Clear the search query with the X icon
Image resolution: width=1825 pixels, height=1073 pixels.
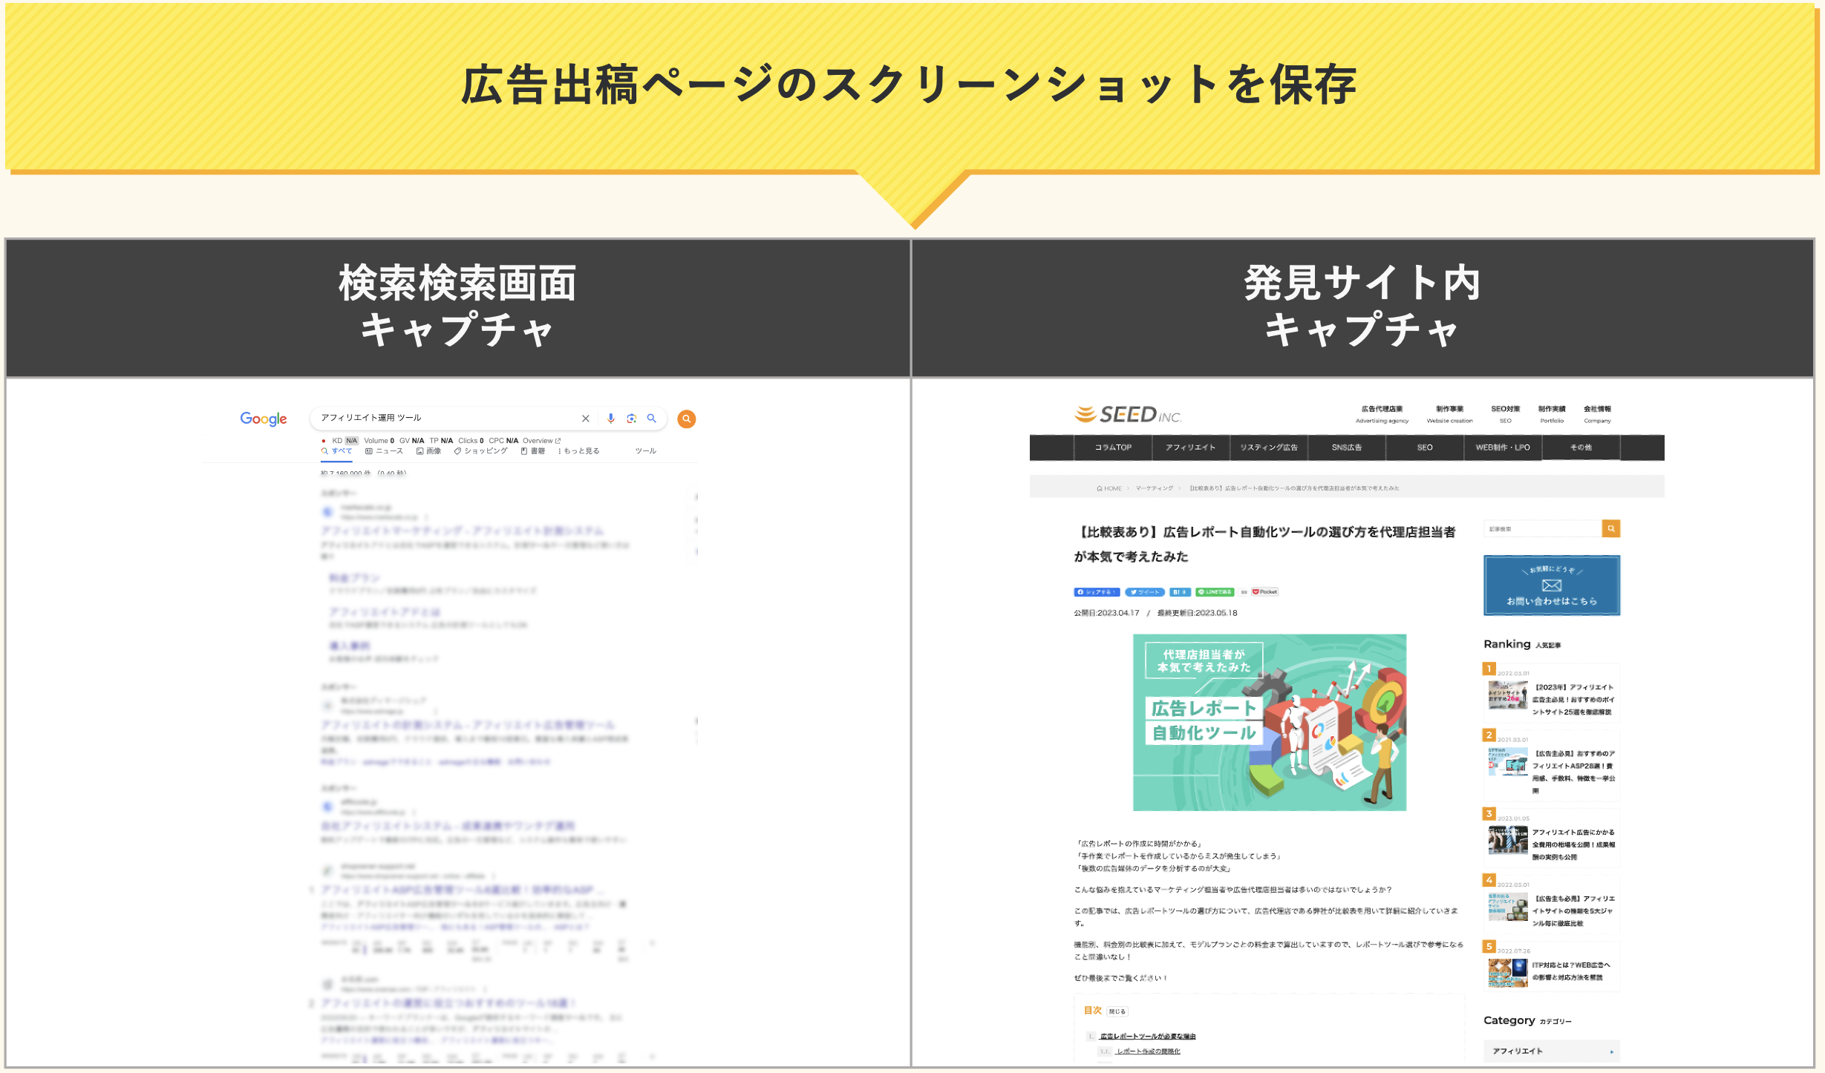[585, 419]
